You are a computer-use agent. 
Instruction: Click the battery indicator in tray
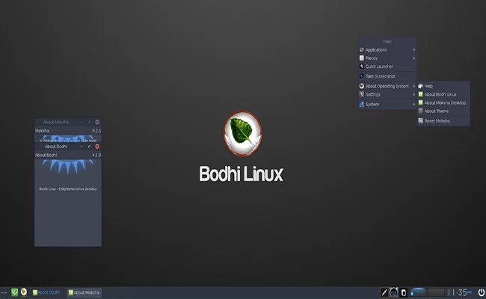click(x=404, y=292)
